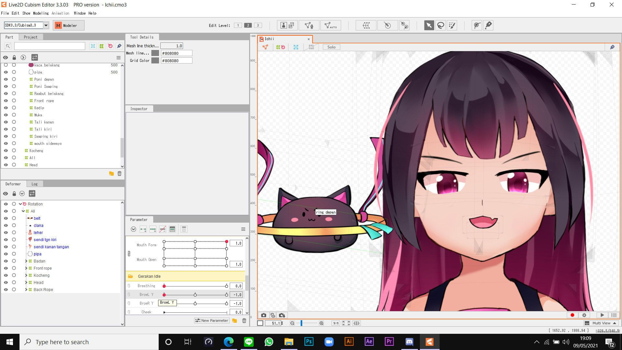Image resolution: width=622 pixels, height=350 pixels.
Task: Click the Mesh line thickness value field
Action: point(172,46)
